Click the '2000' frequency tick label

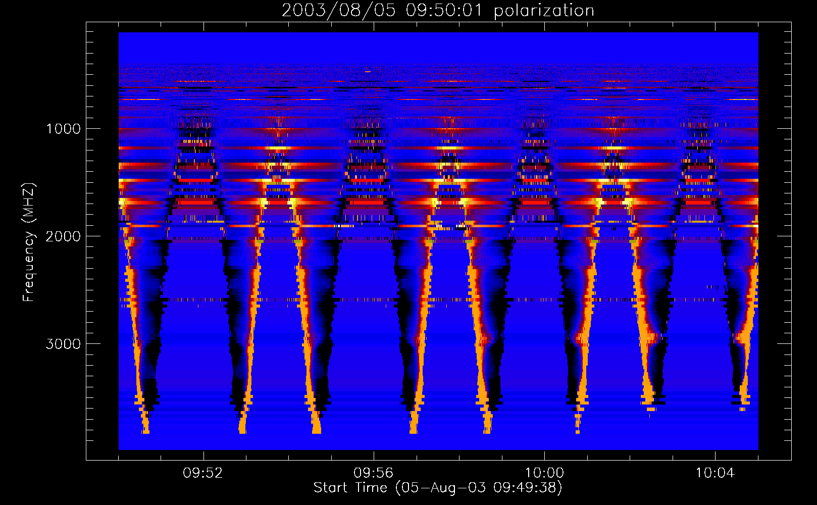click(63, 236)
